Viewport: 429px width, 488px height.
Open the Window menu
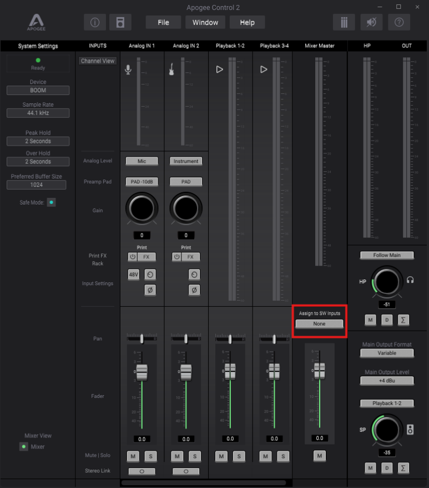click(205, 22)
